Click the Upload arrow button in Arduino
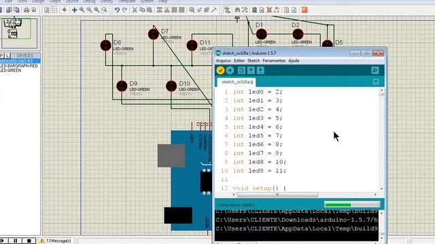The image size is (435, 244). coord(230,70)
